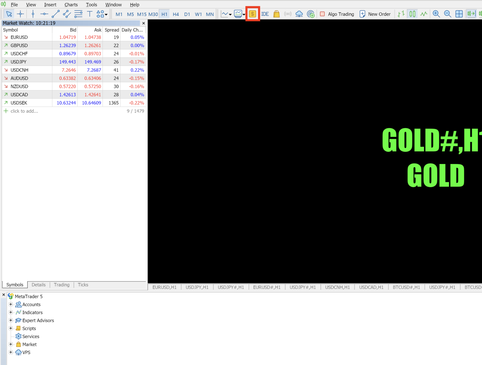This screenshot has width=482, height=365.
Task: Toggle Algo Trading on
Action: (x=337, y=14)
